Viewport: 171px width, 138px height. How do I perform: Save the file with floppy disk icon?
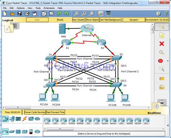[19, 14]
